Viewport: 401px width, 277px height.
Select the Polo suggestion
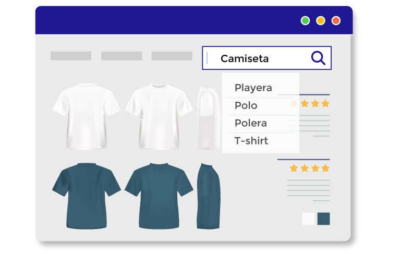260,105
